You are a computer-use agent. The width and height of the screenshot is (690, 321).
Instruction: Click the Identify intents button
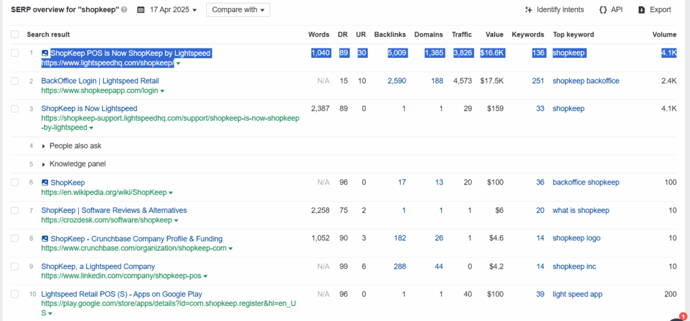(x=555, y=9)
